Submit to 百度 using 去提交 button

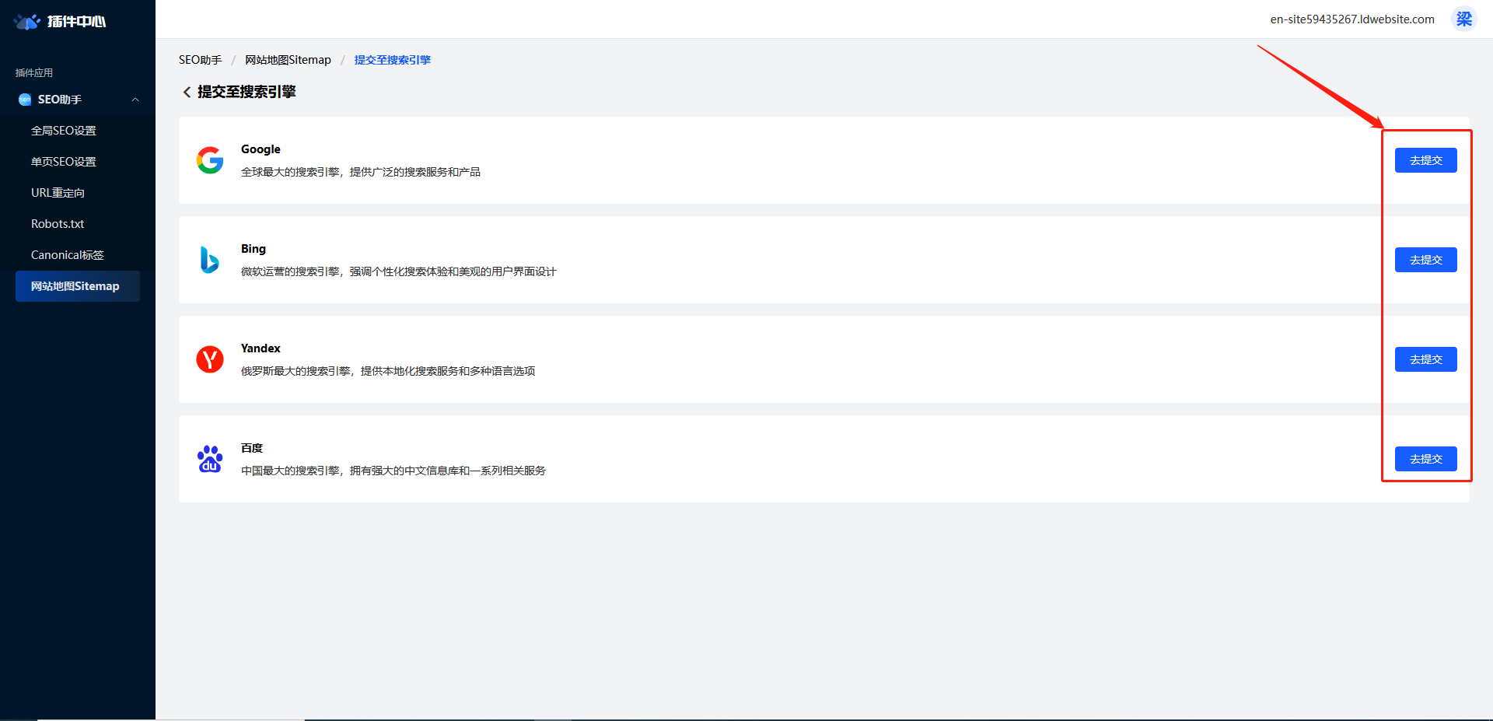click(1425, 459)
